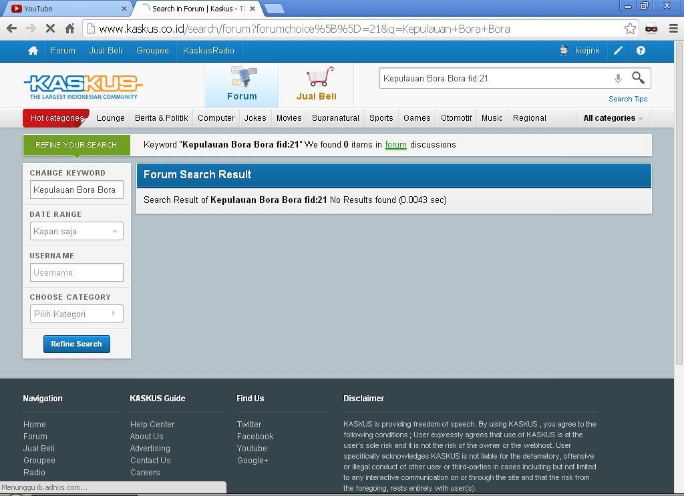Click the Refine Search button
Screen dimensions: 684x496
click(x=76, y=344)
